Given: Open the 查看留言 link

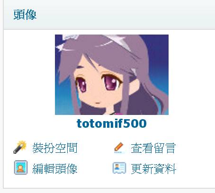Looking at the screenshot, I should coord(153,148).
